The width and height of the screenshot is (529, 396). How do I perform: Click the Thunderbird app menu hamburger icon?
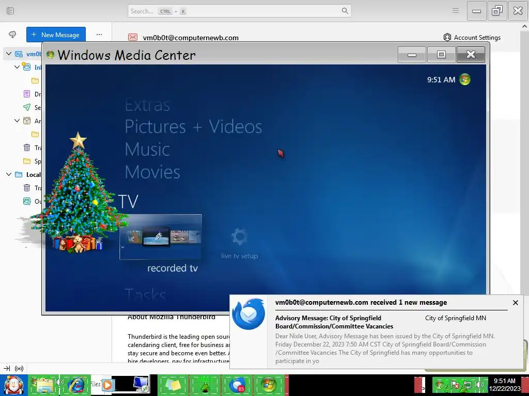pos(456,11)
